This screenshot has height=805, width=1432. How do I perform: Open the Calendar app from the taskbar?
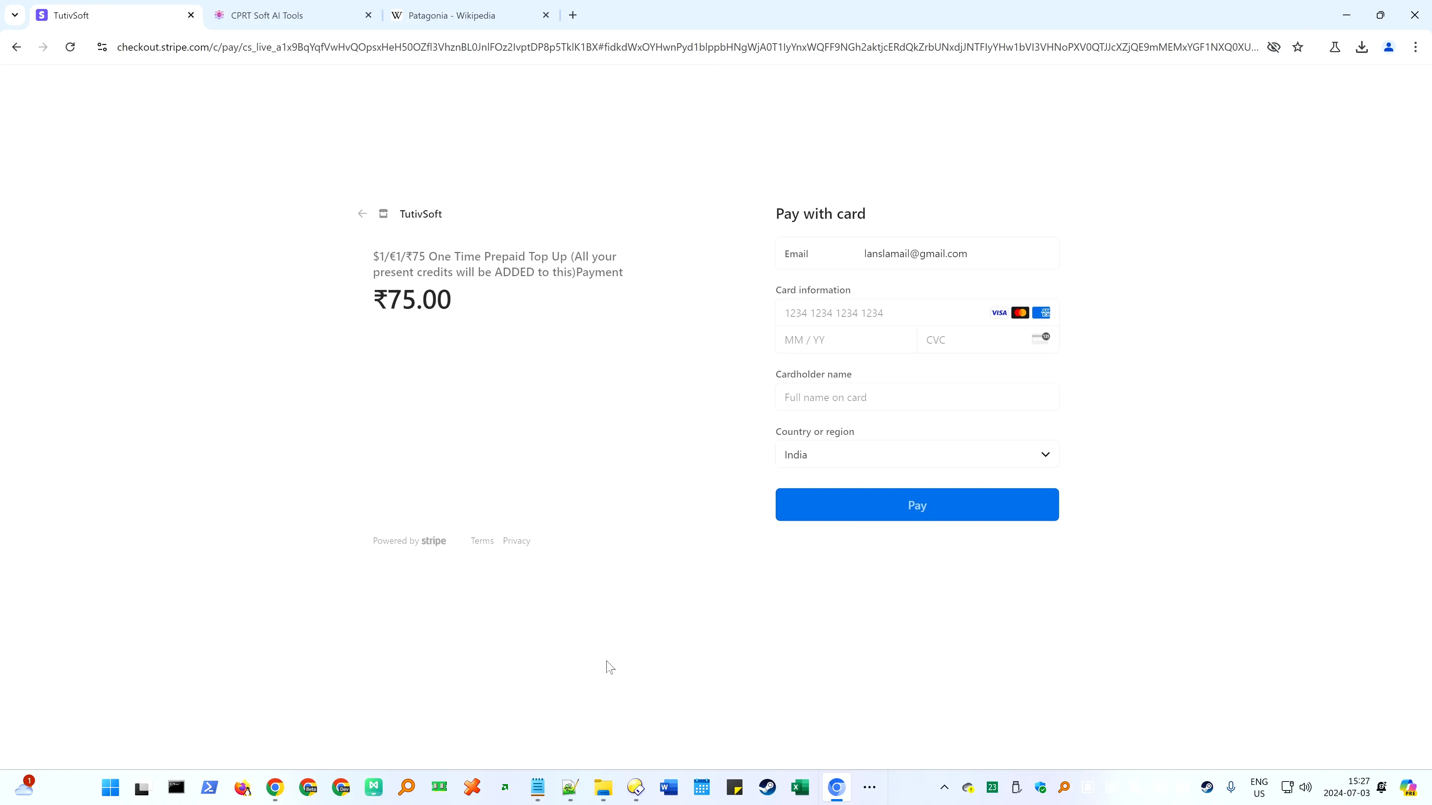(x=701, y=787)
